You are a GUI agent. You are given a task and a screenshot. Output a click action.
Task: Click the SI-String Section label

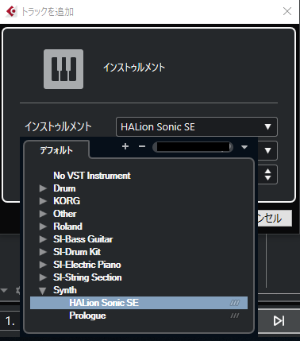tap(87, 277)
